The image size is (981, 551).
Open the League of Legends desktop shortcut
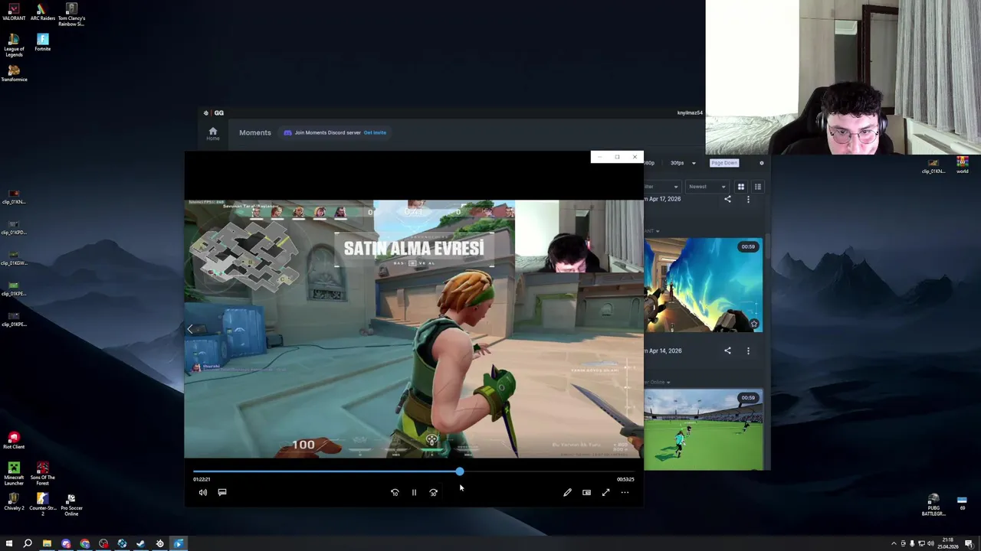pos(14,44)
